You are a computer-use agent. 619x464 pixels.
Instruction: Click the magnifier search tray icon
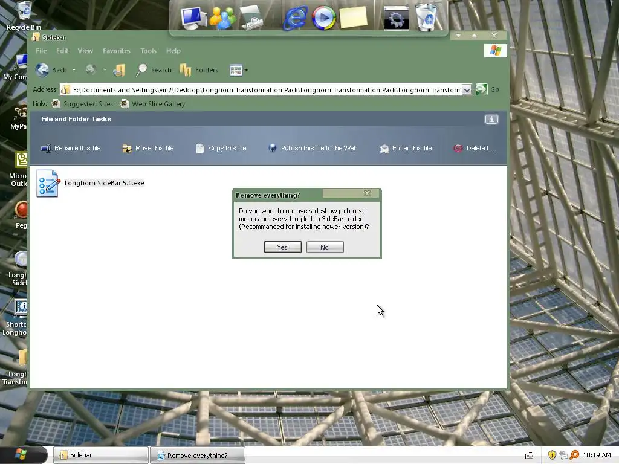click(574, 455)
